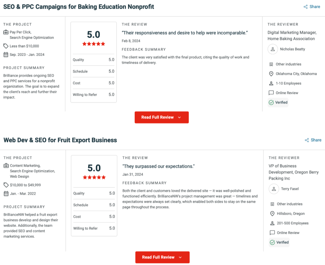The image size is (325, 265).
Task: Click the share icon for the fruit export review
Action: (307, 140)
